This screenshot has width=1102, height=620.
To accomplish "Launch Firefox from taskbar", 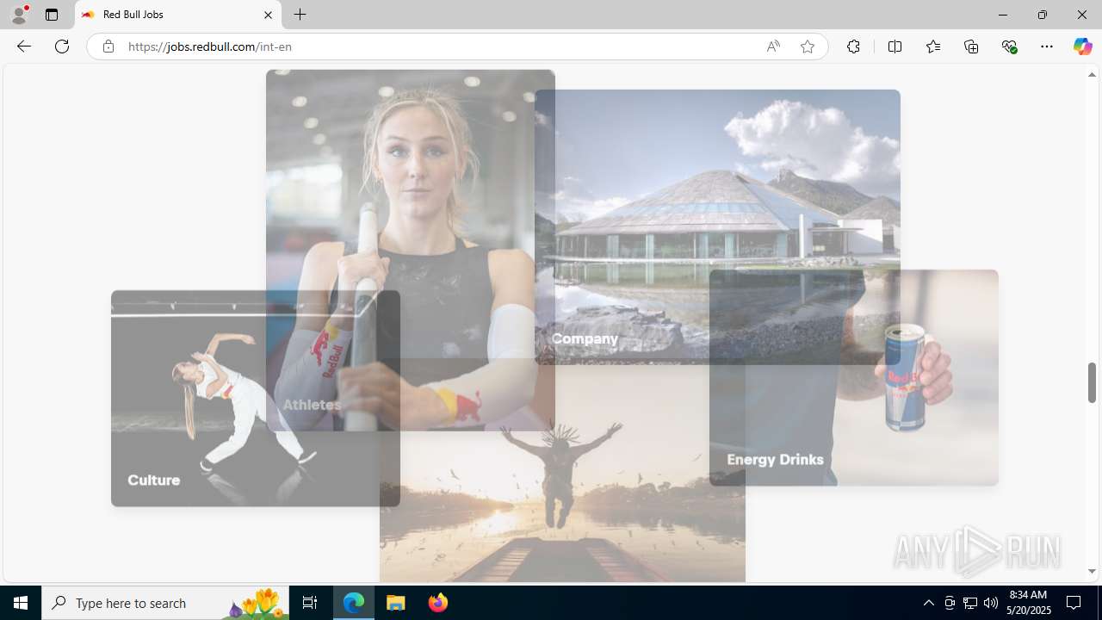I will pyautogui.click(x=437, y=603).
